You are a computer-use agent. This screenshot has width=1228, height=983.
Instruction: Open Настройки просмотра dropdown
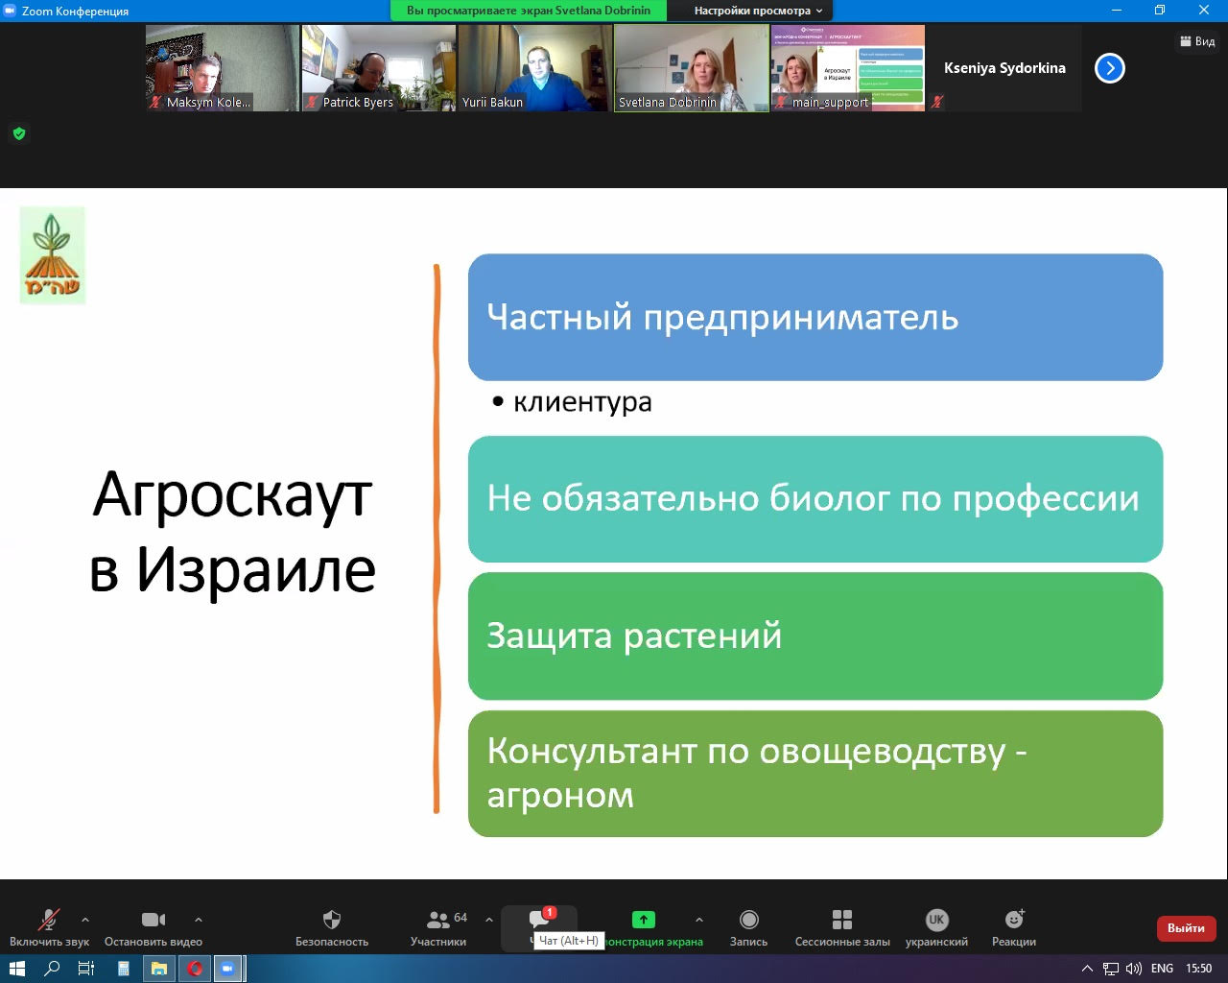point(758,11)
